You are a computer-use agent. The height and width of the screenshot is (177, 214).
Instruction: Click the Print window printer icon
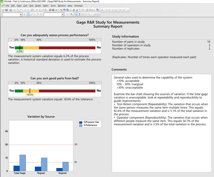[10, 10]
